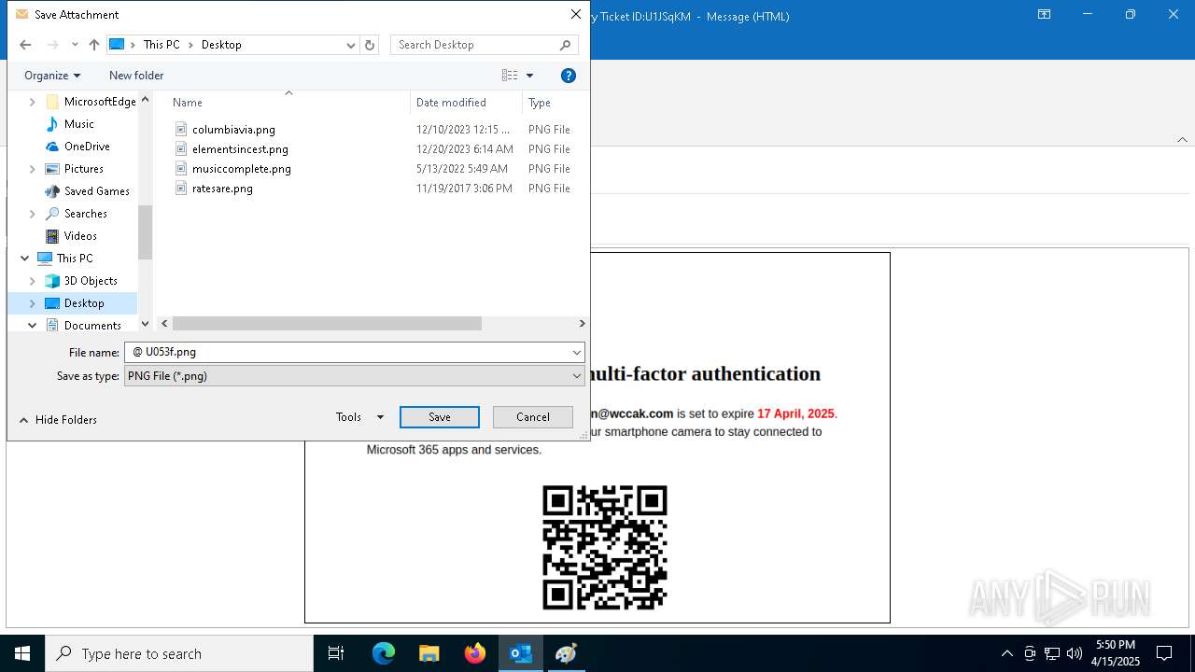
Task: Expand the 3D Objects tree node
Action: 33,281
